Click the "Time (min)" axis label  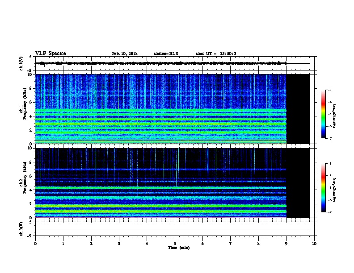pos(179,248)
